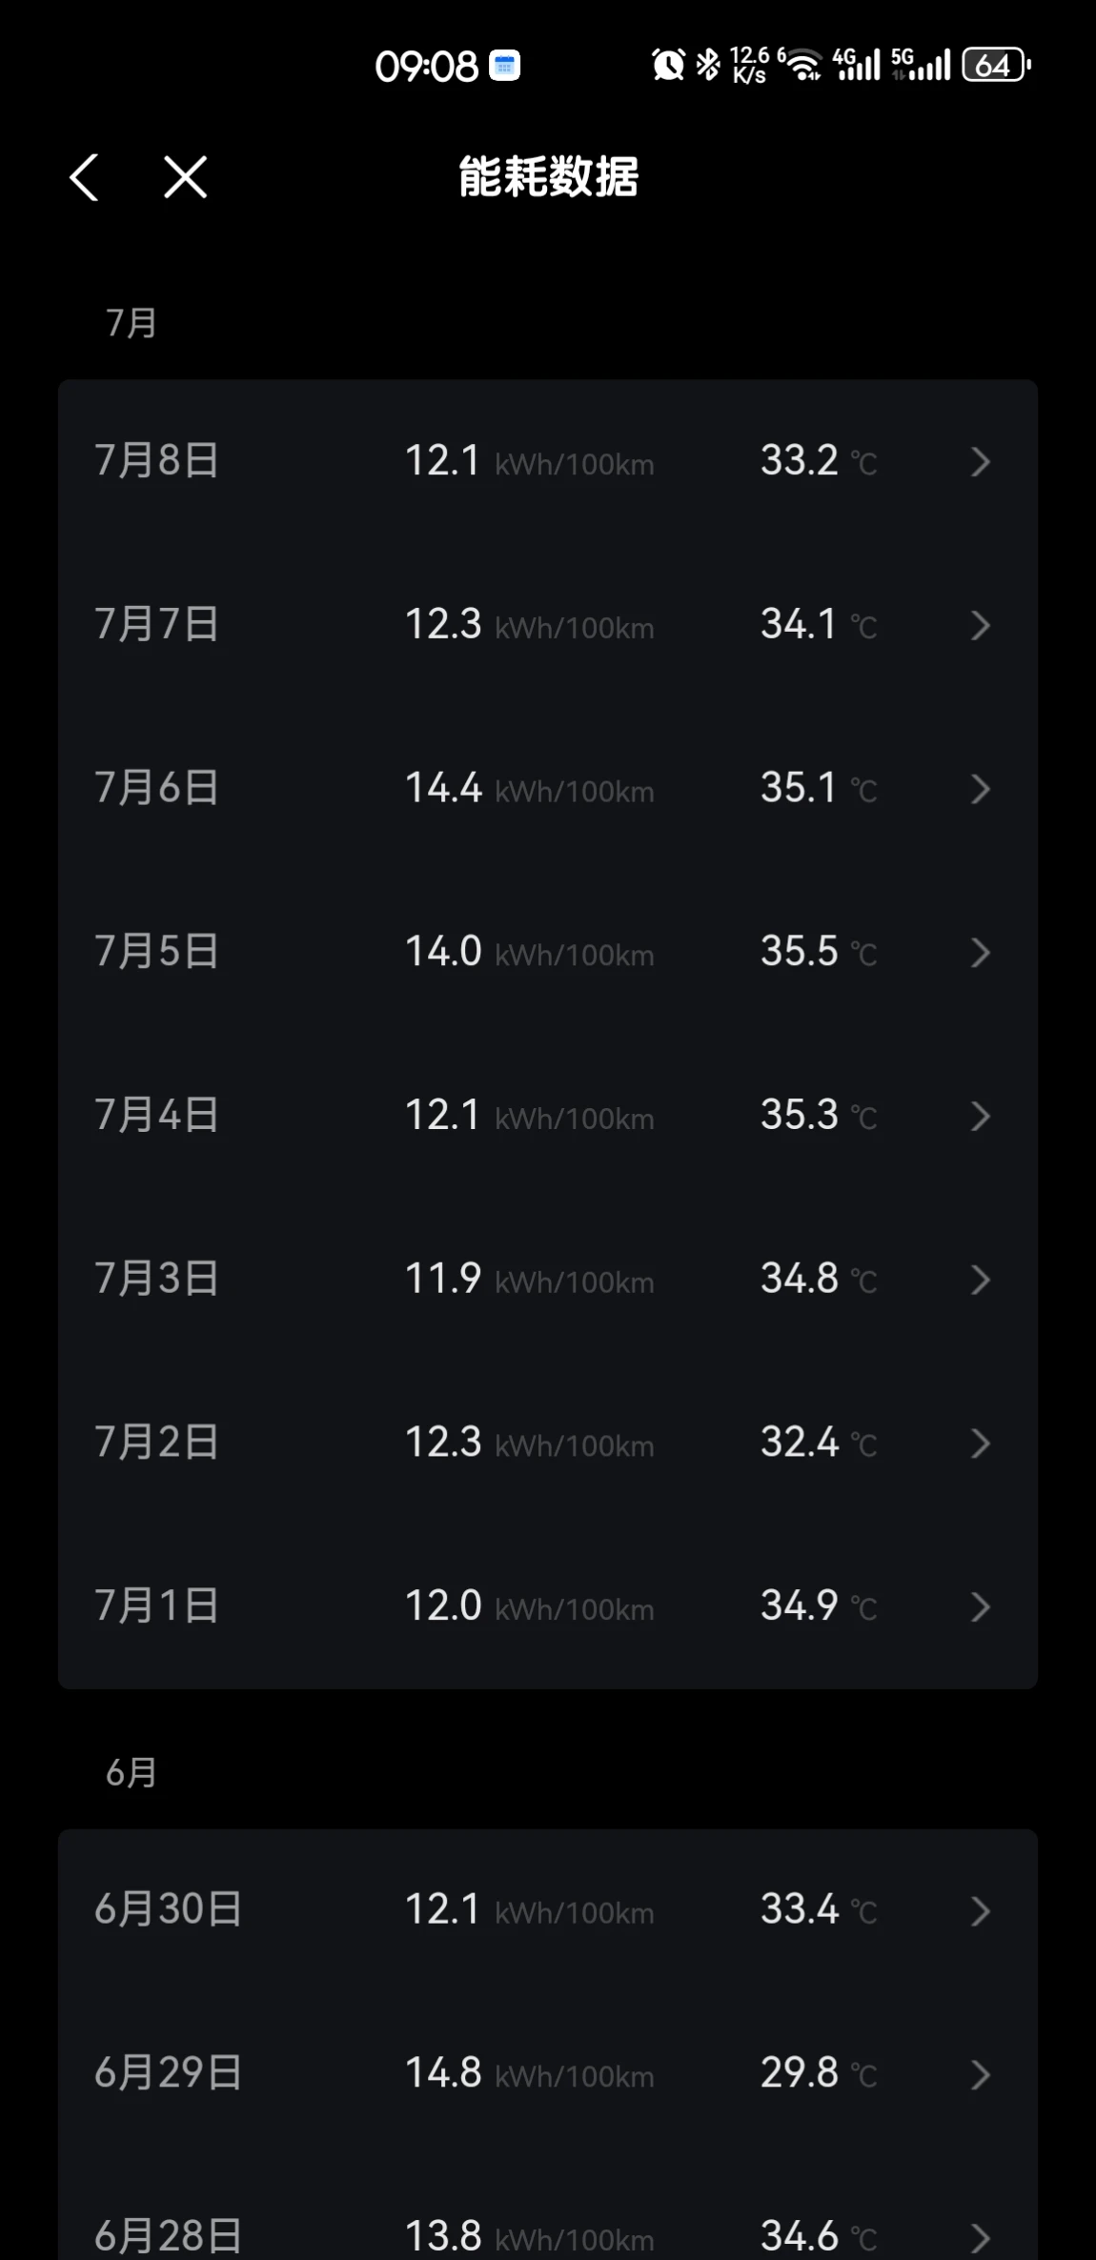Open the 6月30日 chevron arrow
Image resolution: width=1096 pixels, height=2260 pixels.
pos(981,1910)
